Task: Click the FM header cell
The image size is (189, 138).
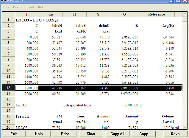Action: (59, 116)
